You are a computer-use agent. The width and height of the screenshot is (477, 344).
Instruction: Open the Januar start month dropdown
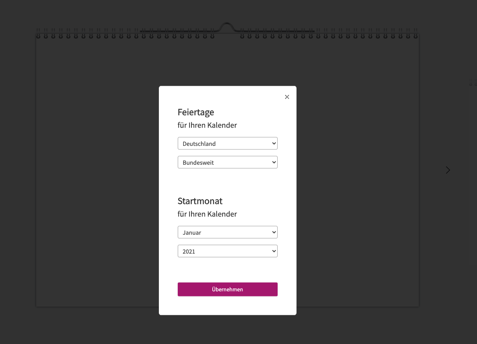pos(227,232)
